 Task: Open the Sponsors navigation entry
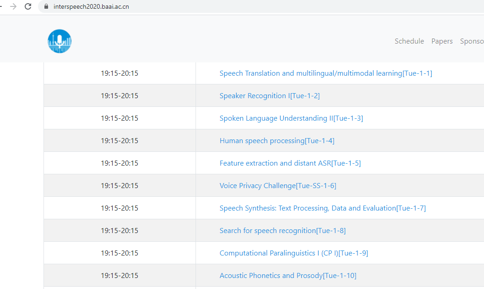tap(472, 41)
